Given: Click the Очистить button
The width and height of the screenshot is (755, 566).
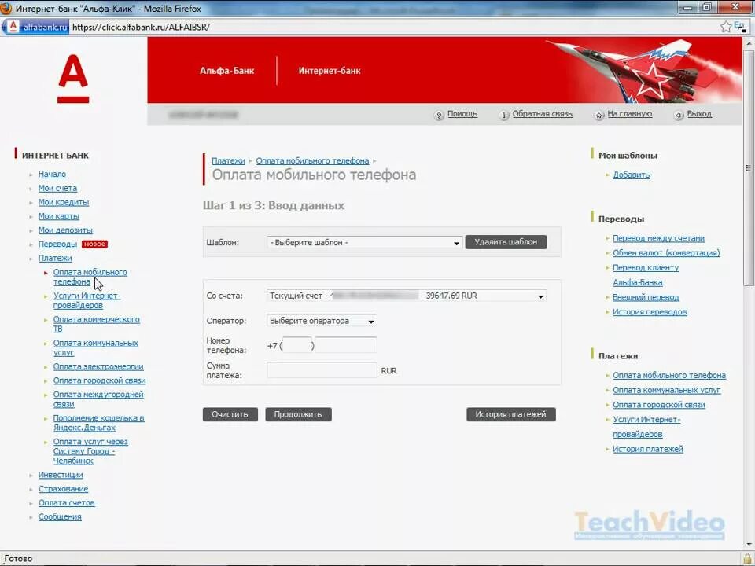Looking at the screenshot, I should pos(230,414).
